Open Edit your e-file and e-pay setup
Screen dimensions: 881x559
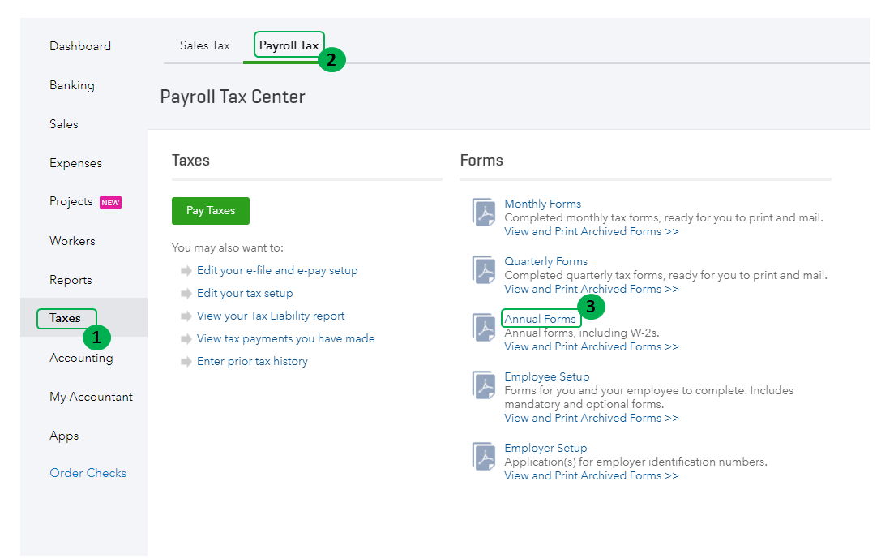(277, 270)
